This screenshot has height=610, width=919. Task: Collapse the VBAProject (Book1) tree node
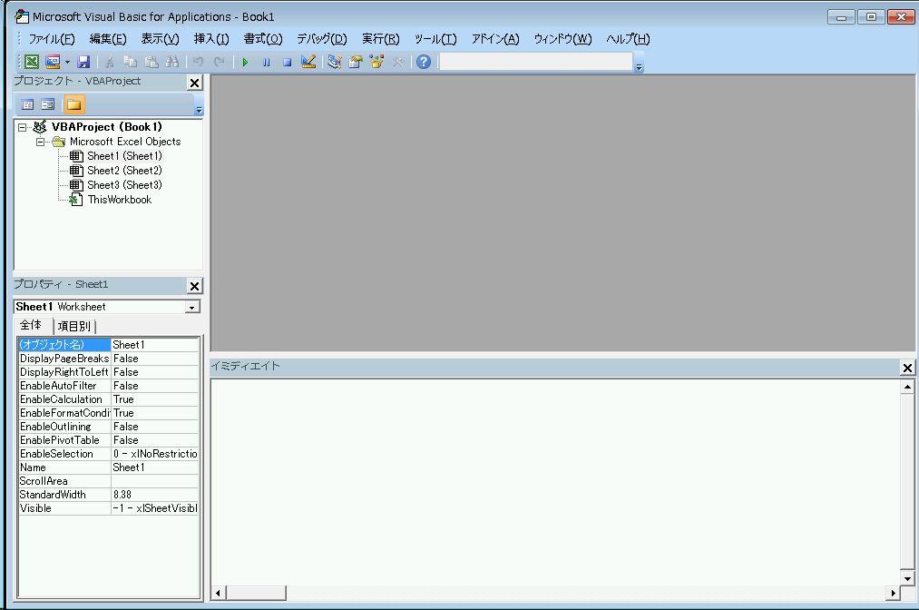pos(23,128)
